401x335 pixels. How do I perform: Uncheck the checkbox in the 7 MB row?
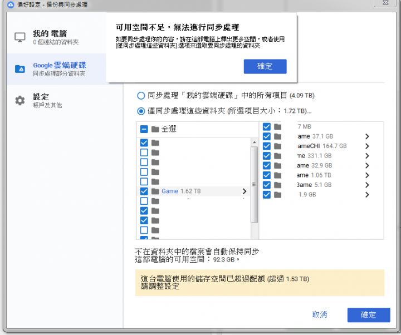pyautogui.click(x=266, y=127)
